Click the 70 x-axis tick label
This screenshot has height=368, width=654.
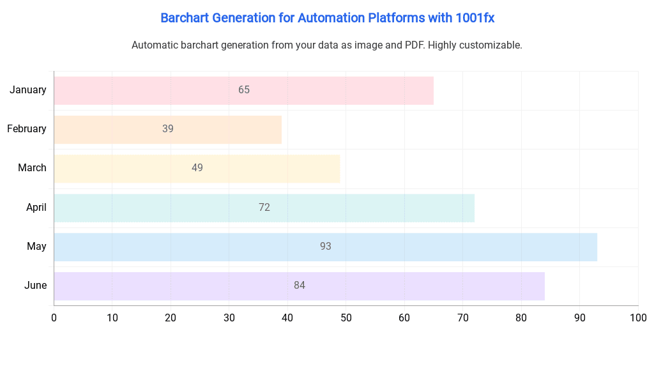462,318
